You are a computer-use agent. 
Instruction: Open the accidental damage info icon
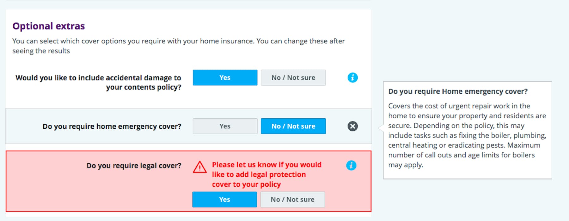(x=352, y=77)
